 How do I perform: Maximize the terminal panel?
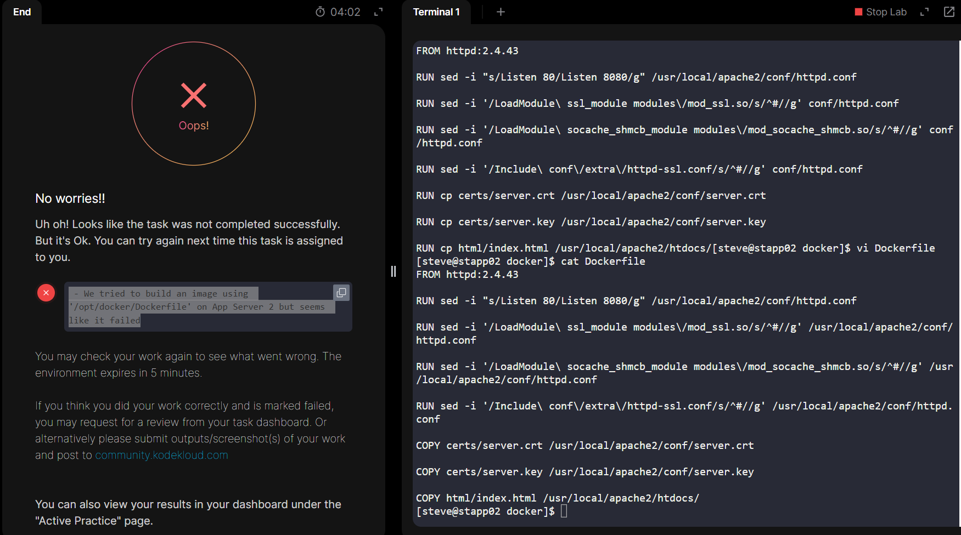point(925,12)
